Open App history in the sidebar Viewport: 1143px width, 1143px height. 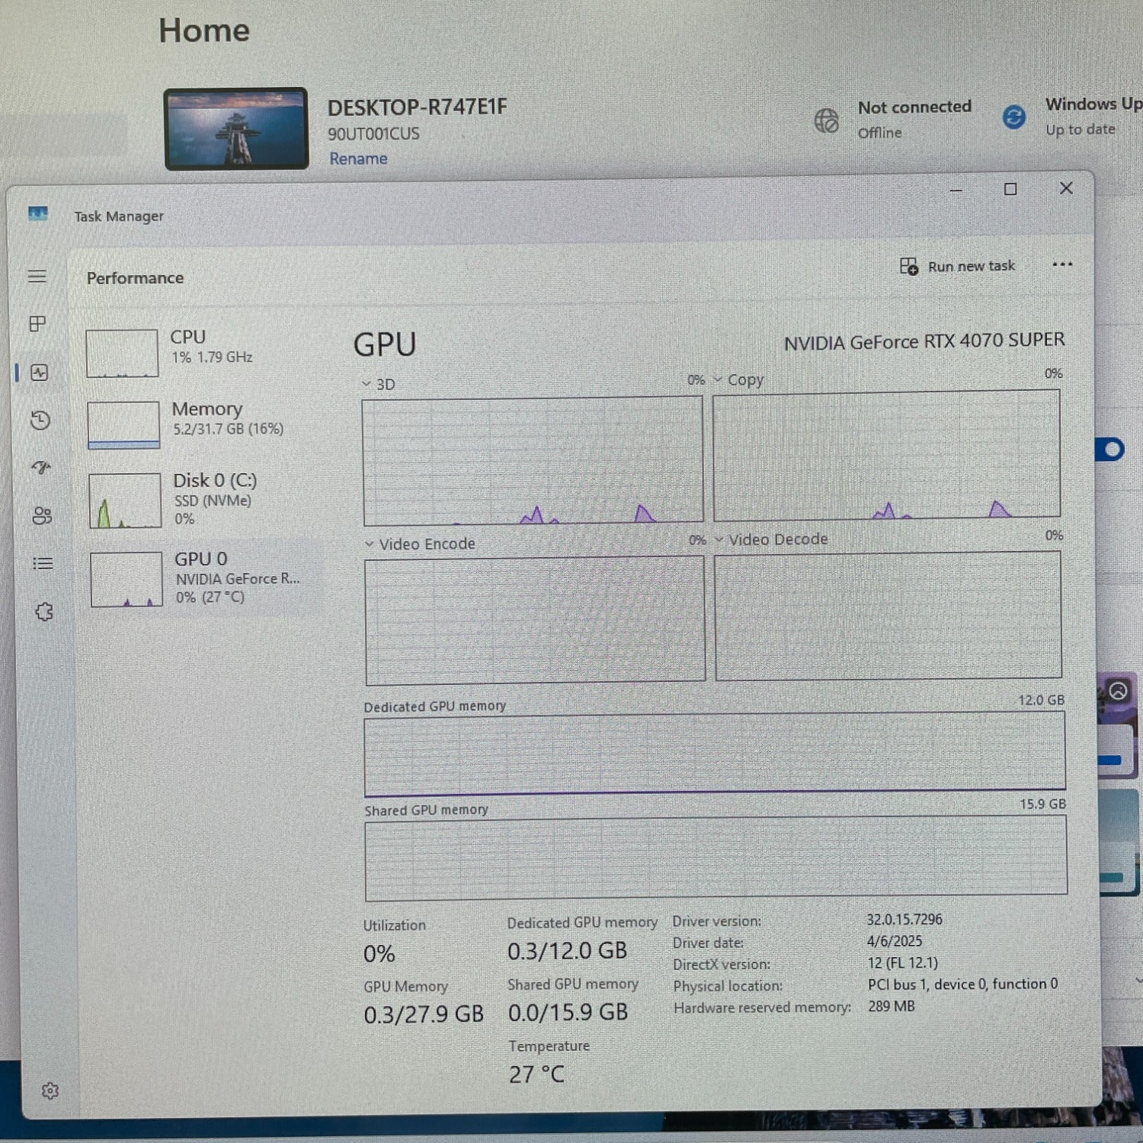tap(38, 418)
